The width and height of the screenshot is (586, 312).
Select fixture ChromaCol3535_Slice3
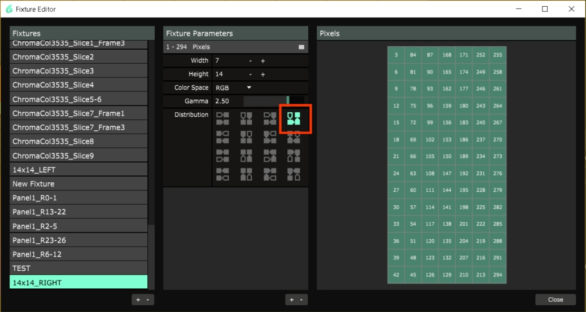pyautogui.click(x=78, y=71)
